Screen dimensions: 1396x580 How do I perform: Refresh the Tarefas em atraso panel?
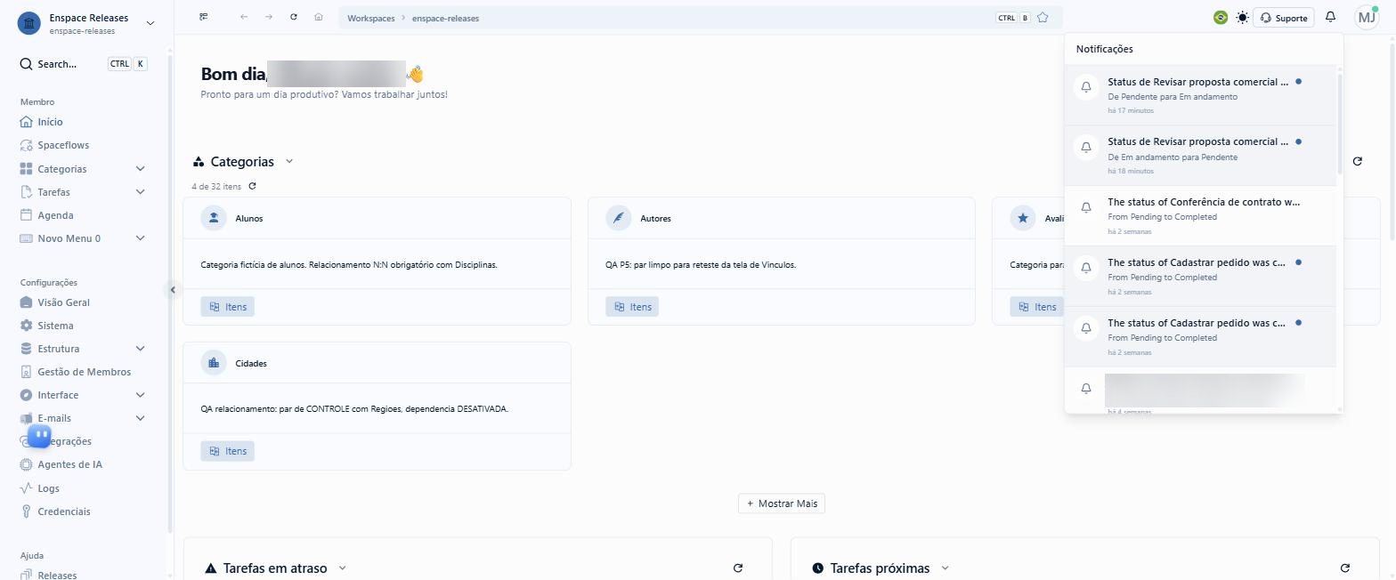pos(738,568)
